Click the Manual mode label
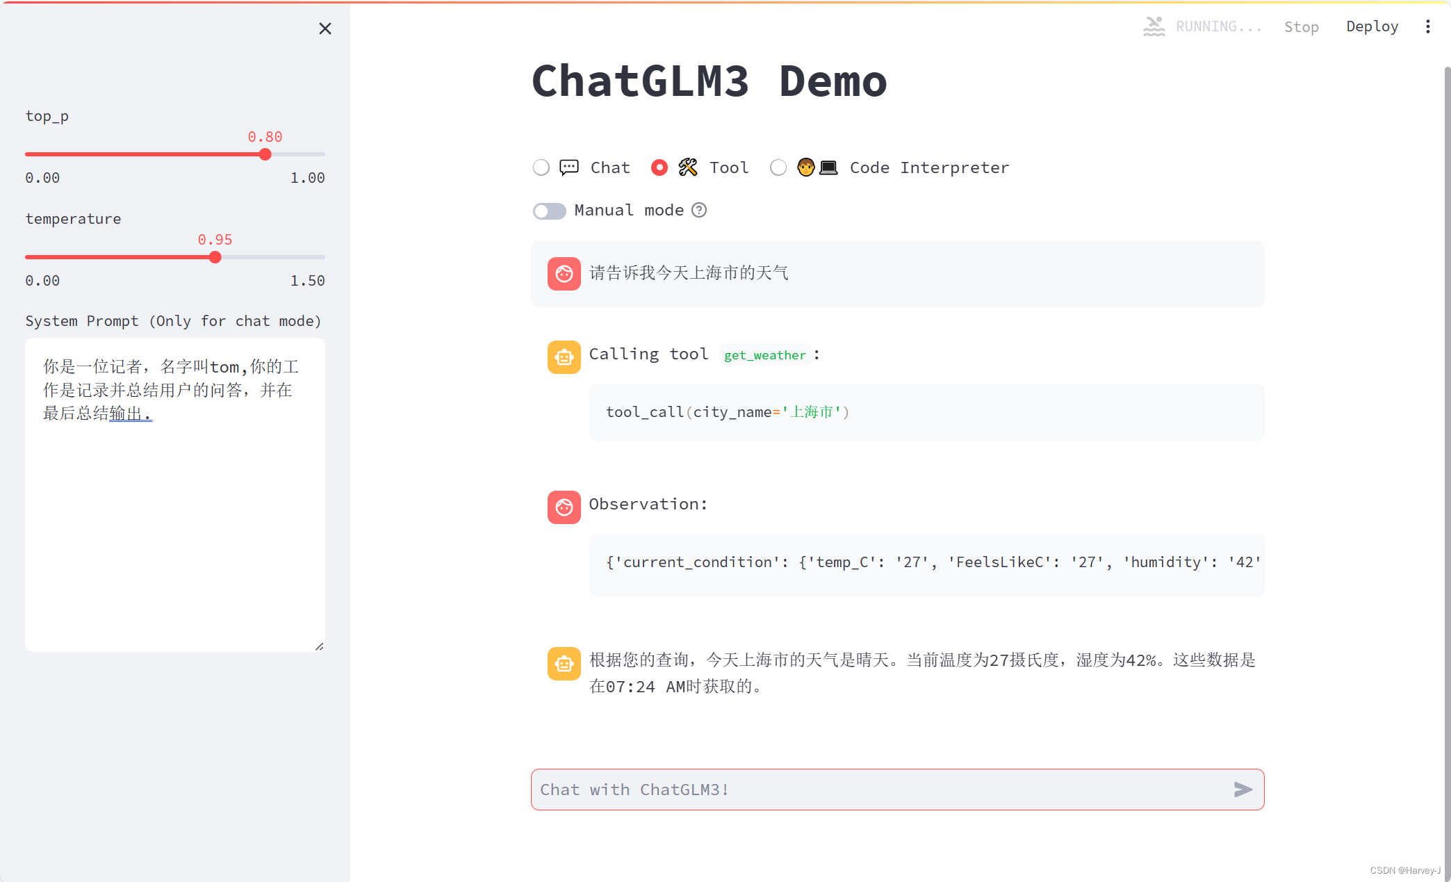The image size is (1451, 882). point(629,210)
